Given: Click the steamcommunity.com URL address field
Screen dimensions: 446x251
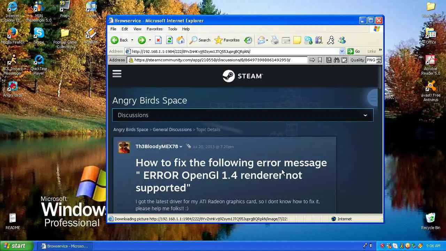Looking at the screenshot, I should click(x=218, y=60).
